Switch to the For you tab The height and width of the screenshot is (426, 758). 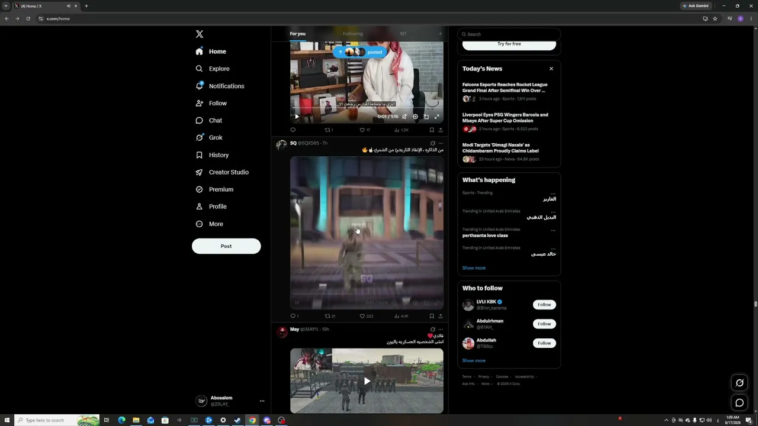[297, 34]
